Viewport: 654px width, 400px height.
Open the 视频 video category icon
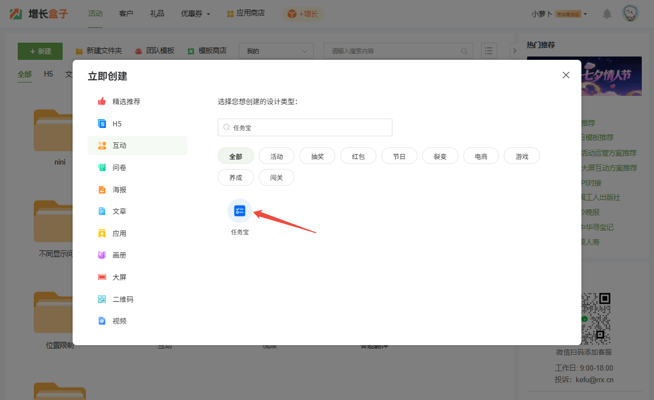102,321
